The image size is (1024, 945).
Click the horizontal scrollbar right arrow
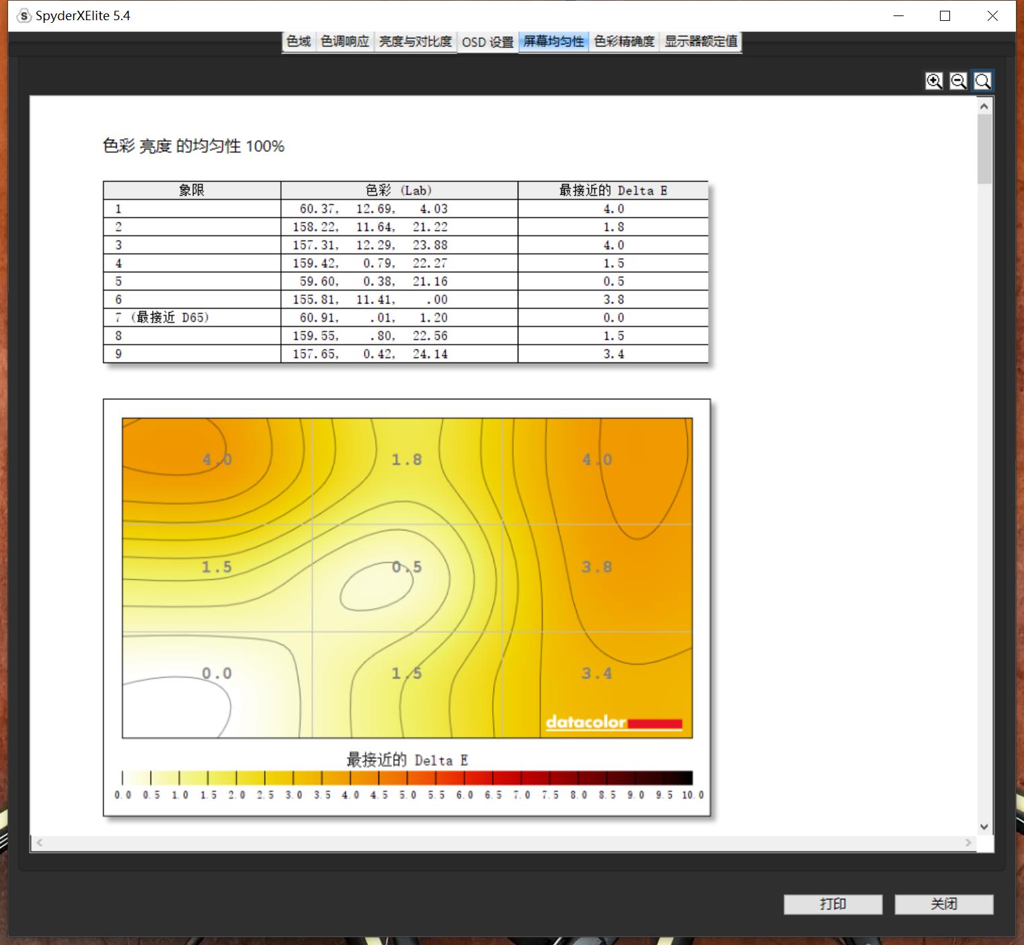pyautogui.click(x=968, y=843)
